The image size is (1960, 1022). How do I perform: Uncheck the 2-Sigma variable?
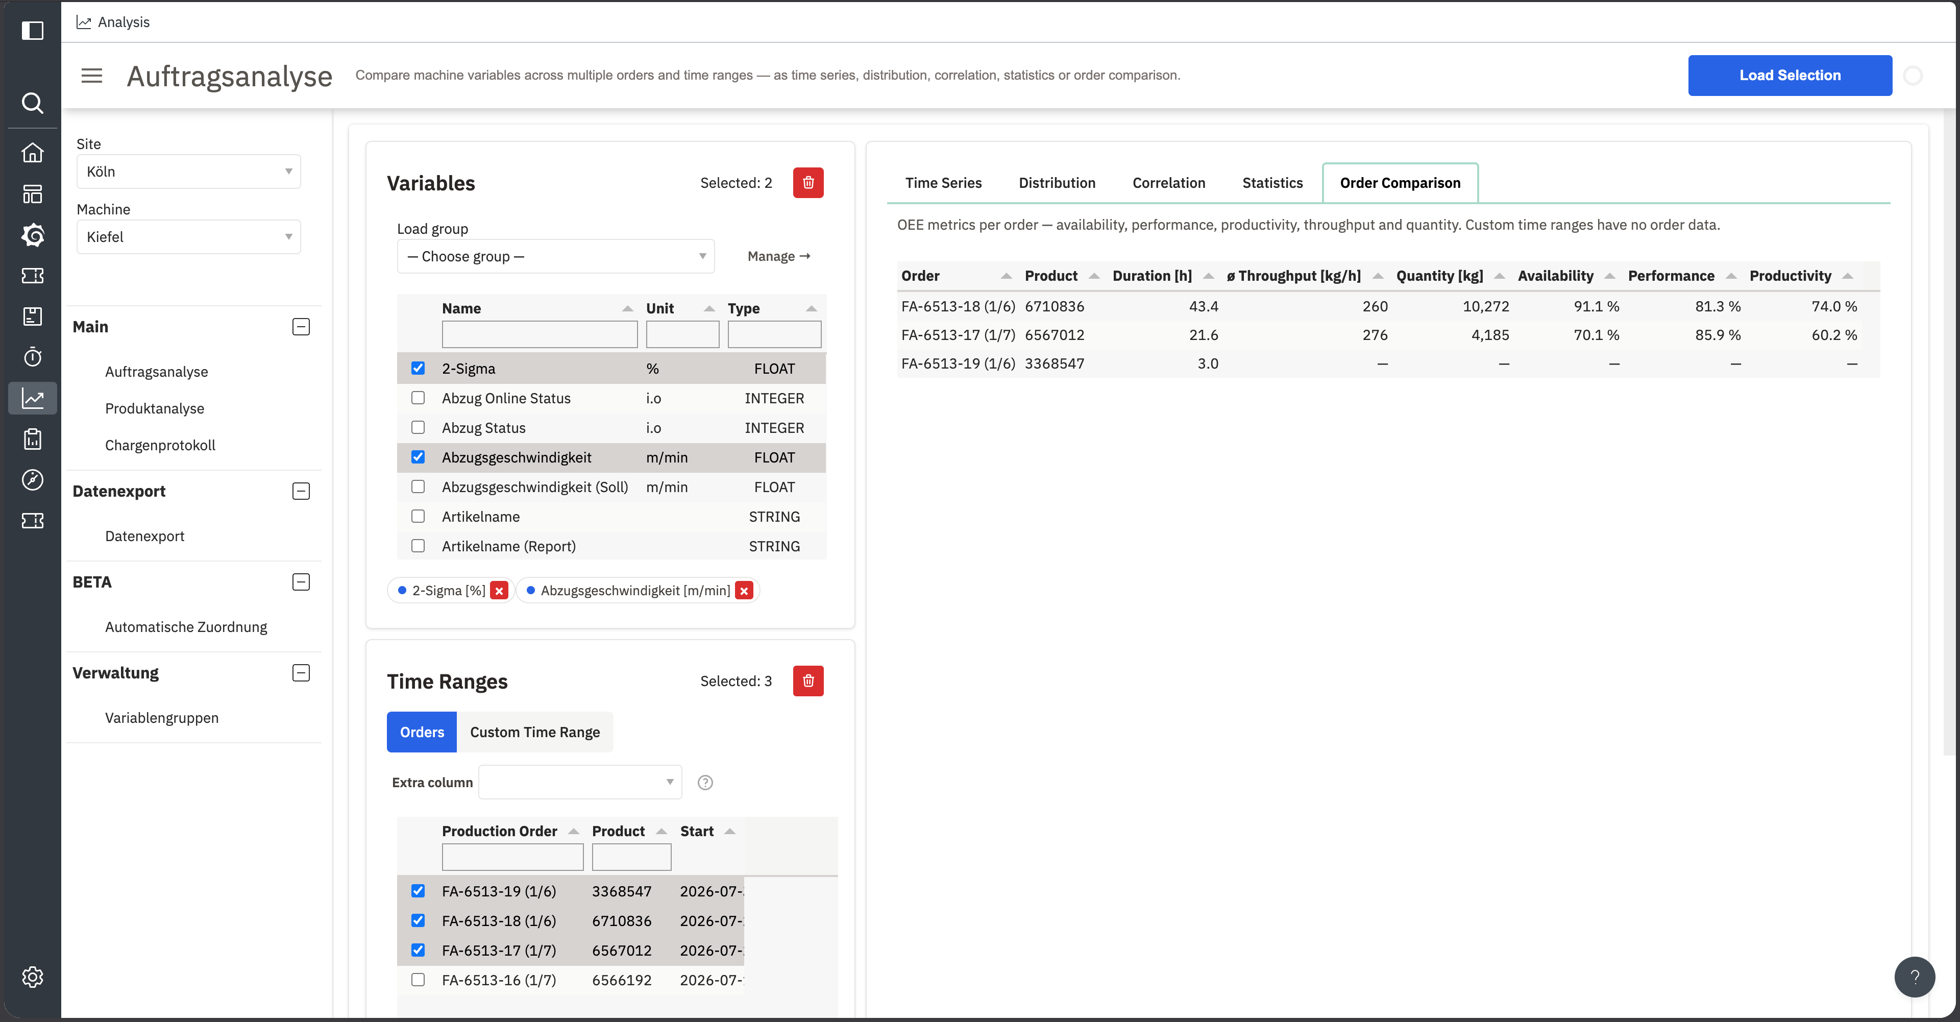coord(418,368)
